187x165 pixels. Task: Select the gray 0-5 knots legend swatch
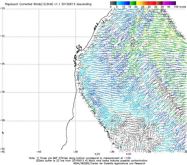(x=113, y=3)
